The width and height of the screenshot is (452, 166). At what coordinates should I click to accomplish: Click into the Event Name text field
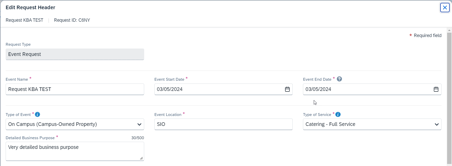tap(74, 89)
